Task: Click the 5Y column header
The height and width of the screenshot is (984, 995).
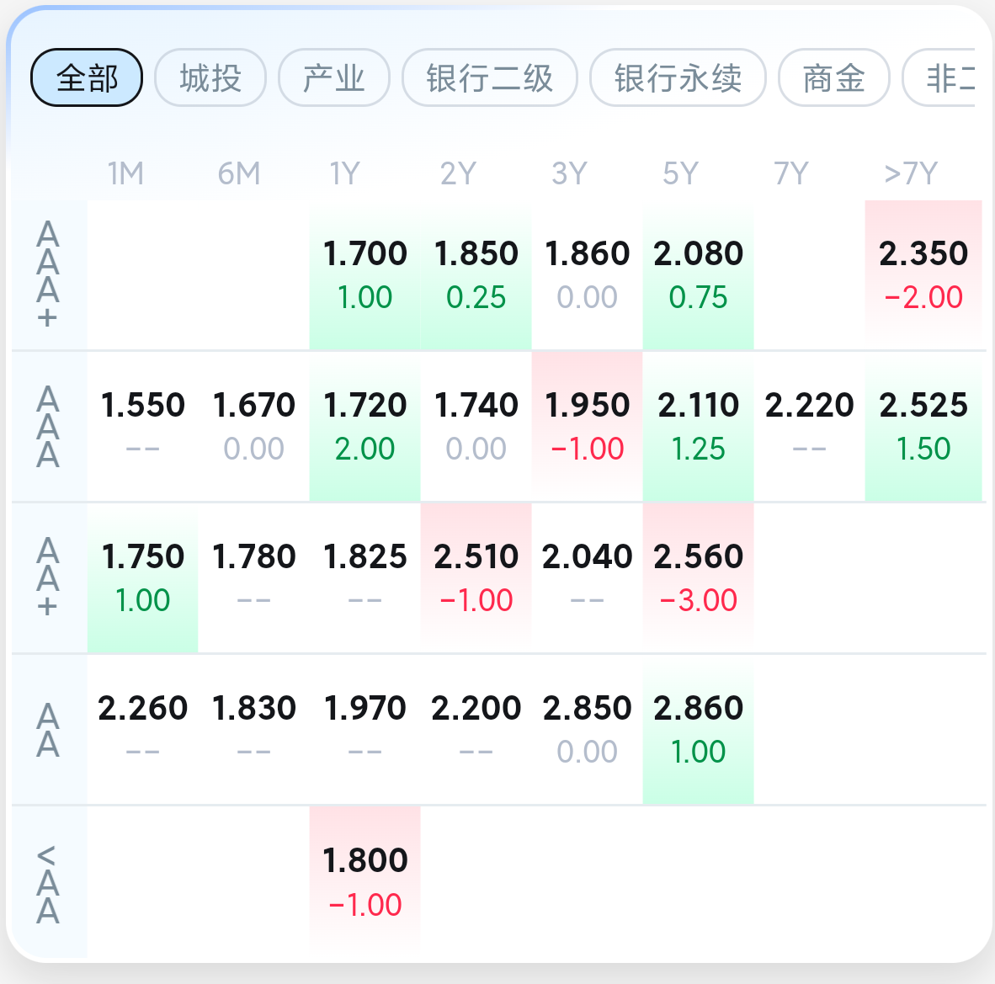Action: tap(680, 173)
